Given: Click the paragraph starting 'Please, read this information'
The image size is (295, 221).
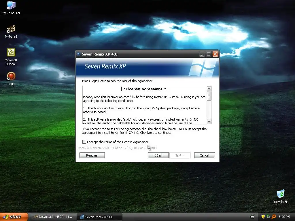Looking at the screenshot, I should 144,99.
